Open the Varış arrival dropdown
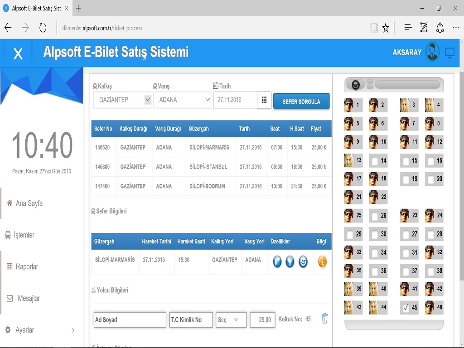This screenshot has height=348, width=464. coord(182,100)
